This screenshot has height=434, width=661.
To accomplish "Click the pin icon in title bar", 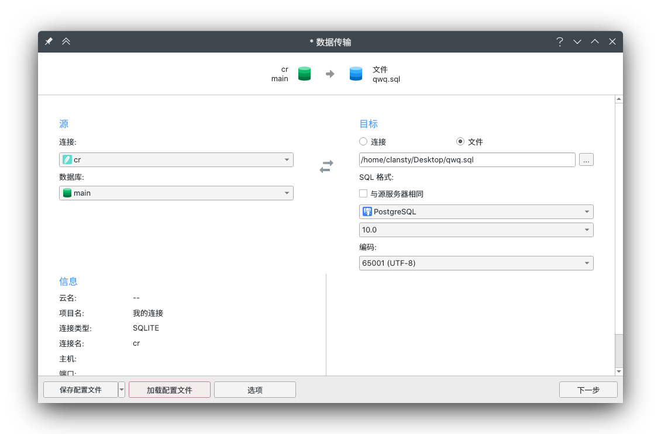I will click(x=49, y=41).
